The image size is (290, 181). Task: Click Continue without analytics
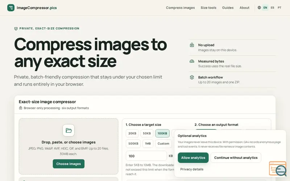[236, 158]
